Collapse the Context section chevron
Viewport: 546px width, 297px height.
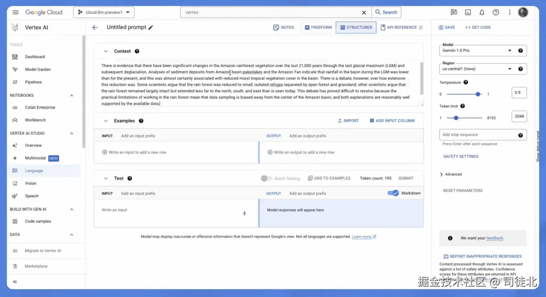point(105,51)
